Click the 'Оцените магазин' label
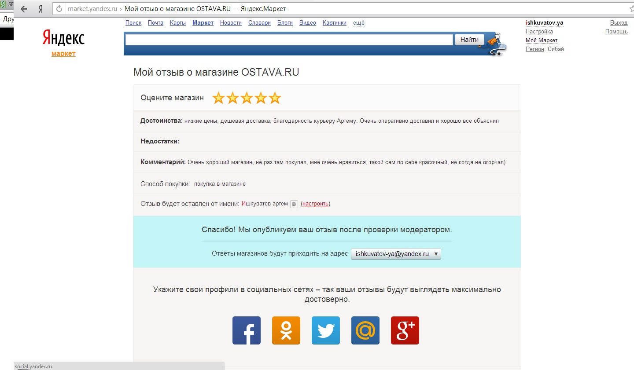Screen dimensions: 634x370 pyautogui.click(x=172, y=98)
